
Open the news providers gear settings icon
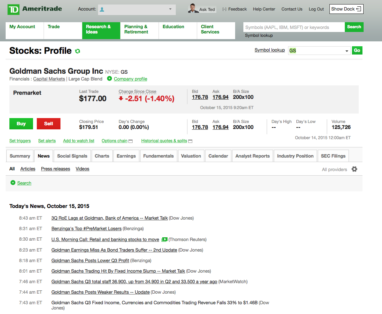coord(354,169)
